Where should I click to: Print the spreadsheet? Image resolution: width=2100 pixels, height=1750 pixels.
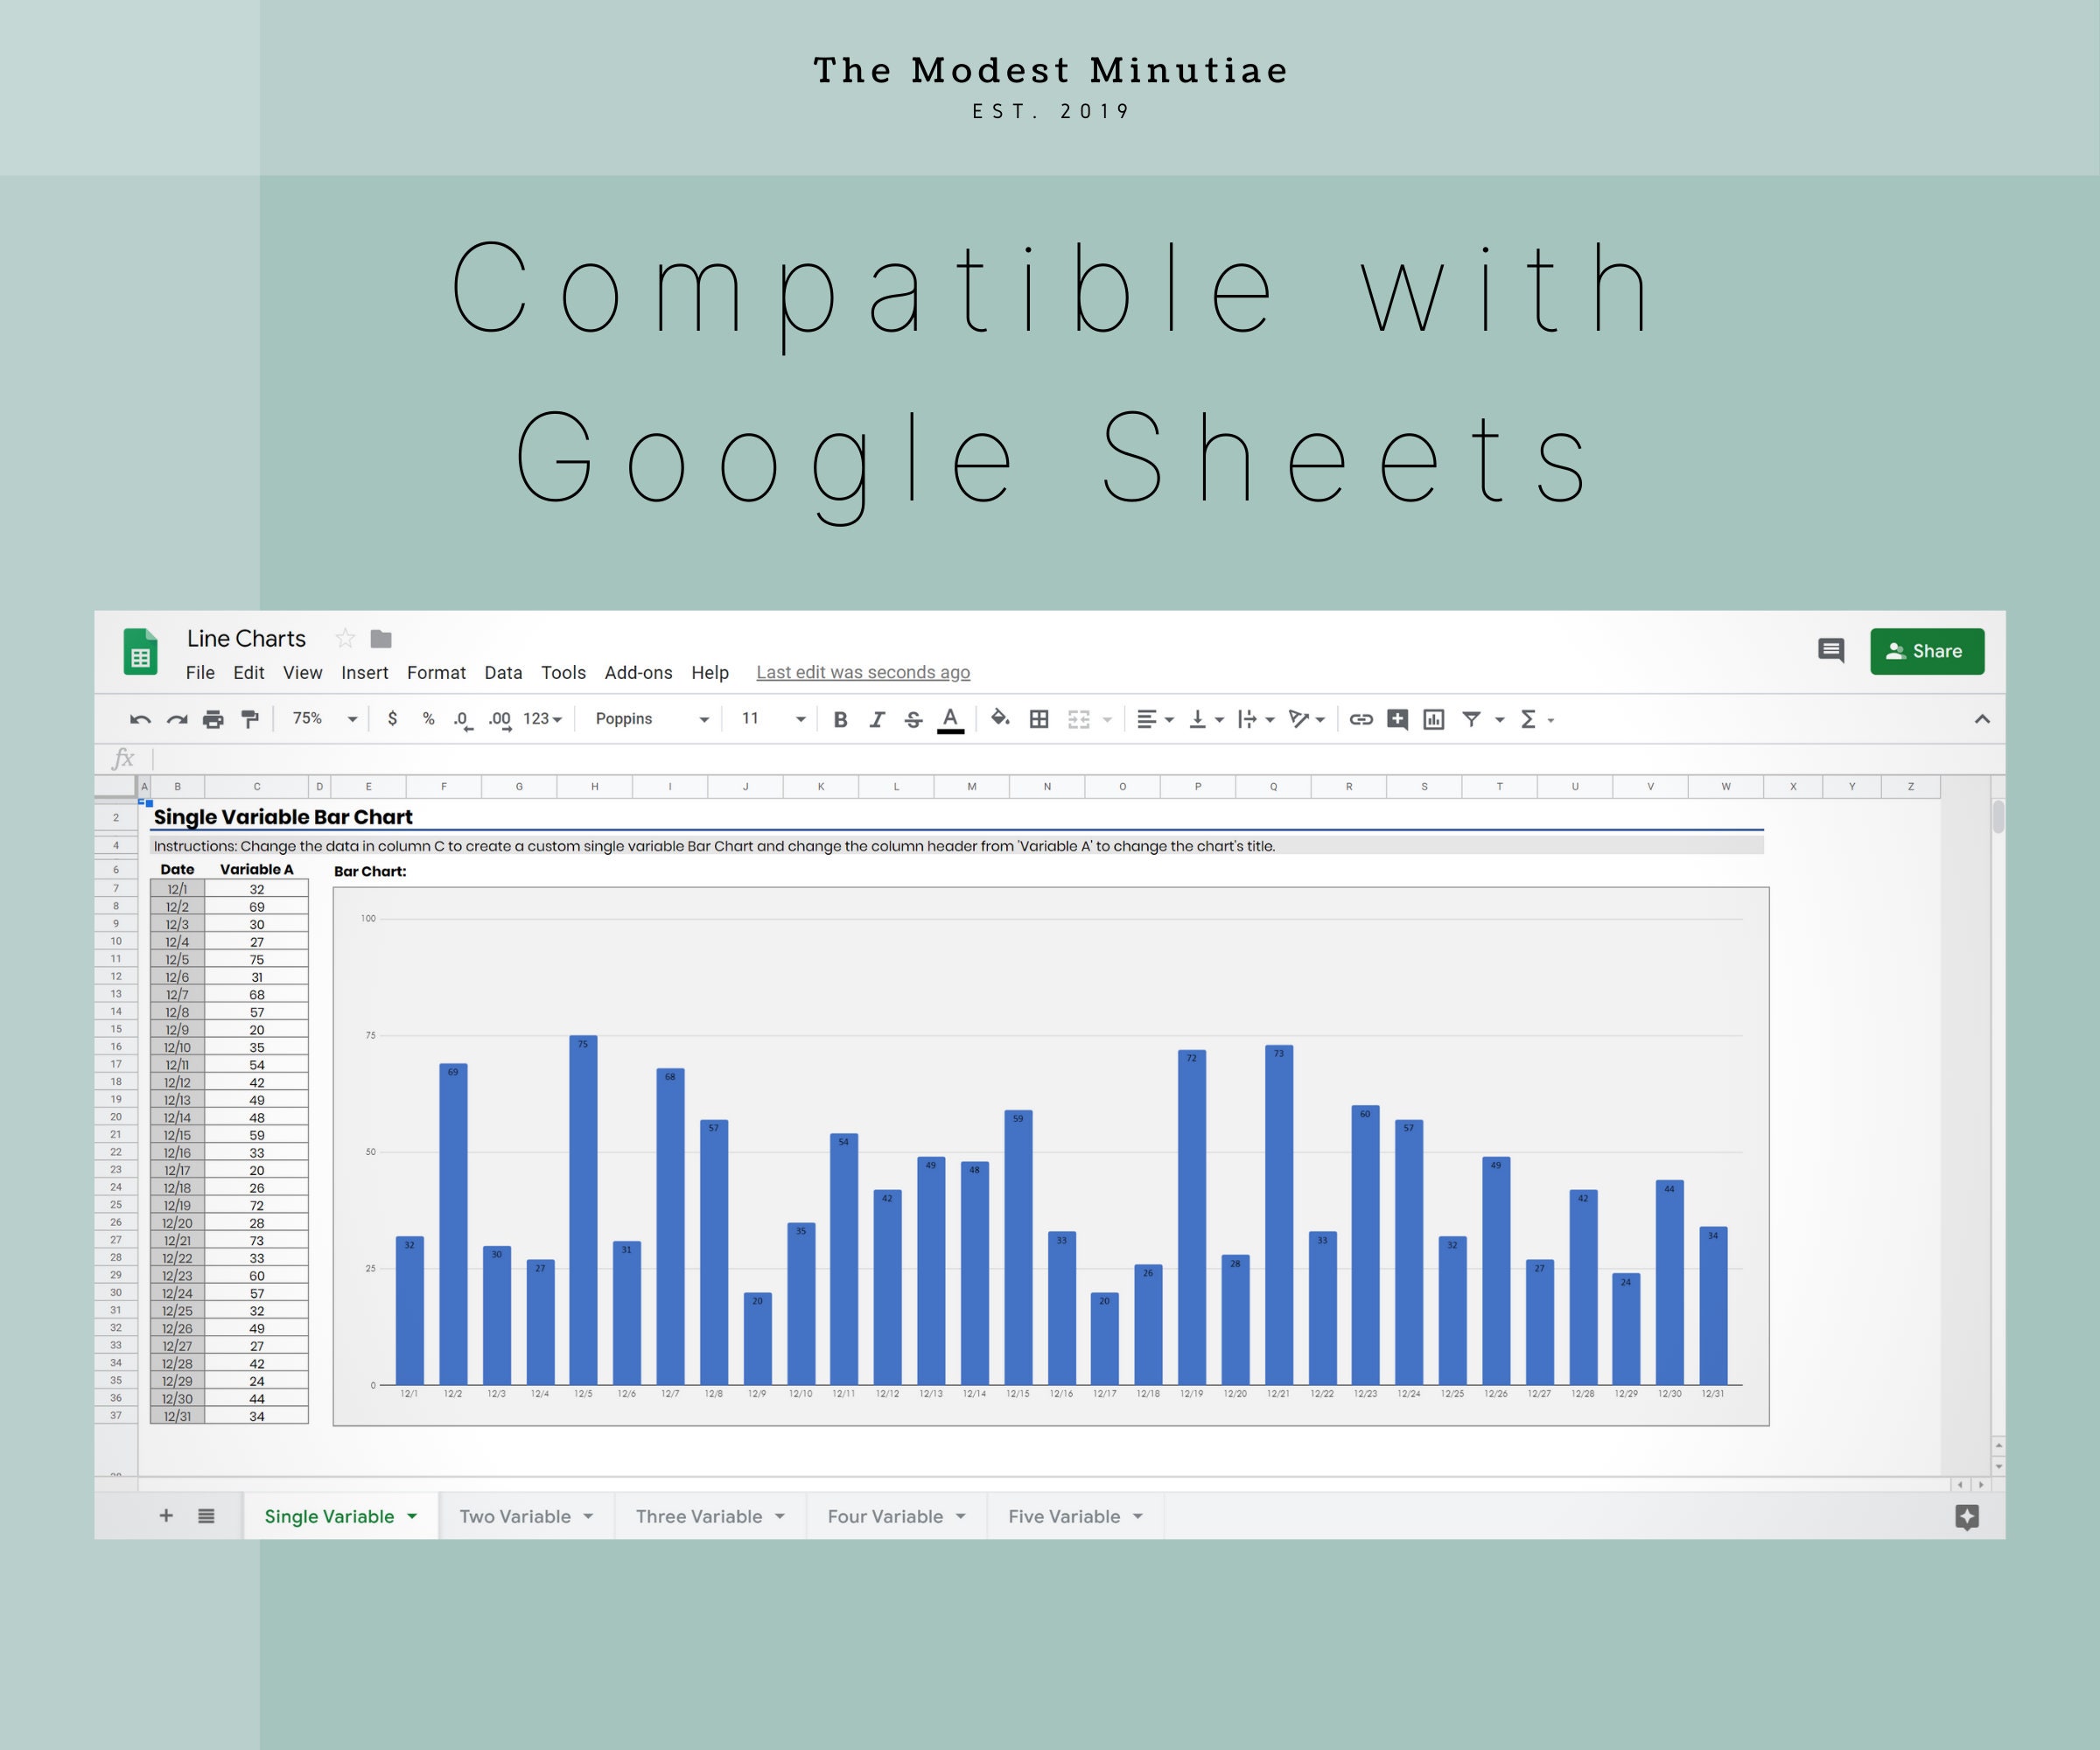click(x=213, y=719)
